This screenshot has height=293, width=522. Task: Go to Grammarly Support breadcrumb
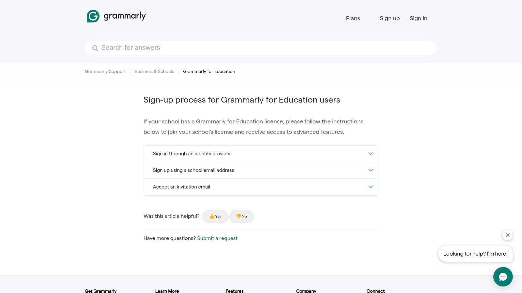click(x=105, y=71)
